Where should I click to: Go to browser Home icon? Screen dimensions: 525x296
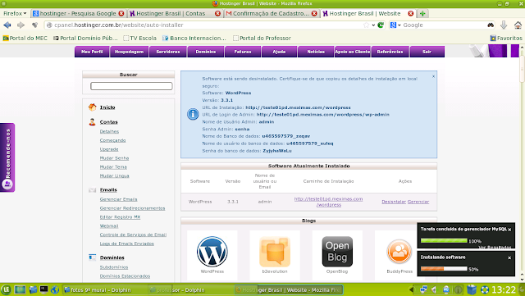click(x=518, y=25)
